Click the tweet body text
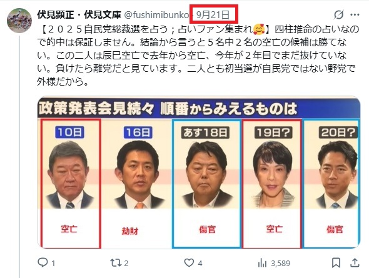This screenshot has height=278, width=369. tap(198, 56)
